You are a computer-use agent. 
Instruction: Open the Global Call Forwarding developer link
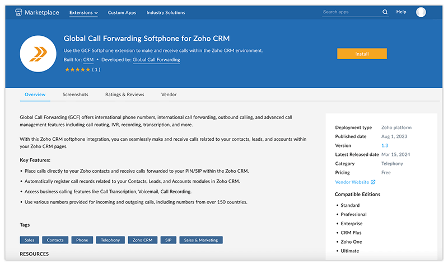tap(156, 60)
